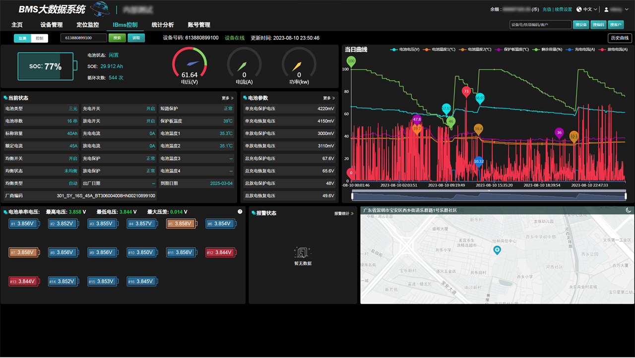
Task: Select the IBms控制 tab
Action: [125, 25]
